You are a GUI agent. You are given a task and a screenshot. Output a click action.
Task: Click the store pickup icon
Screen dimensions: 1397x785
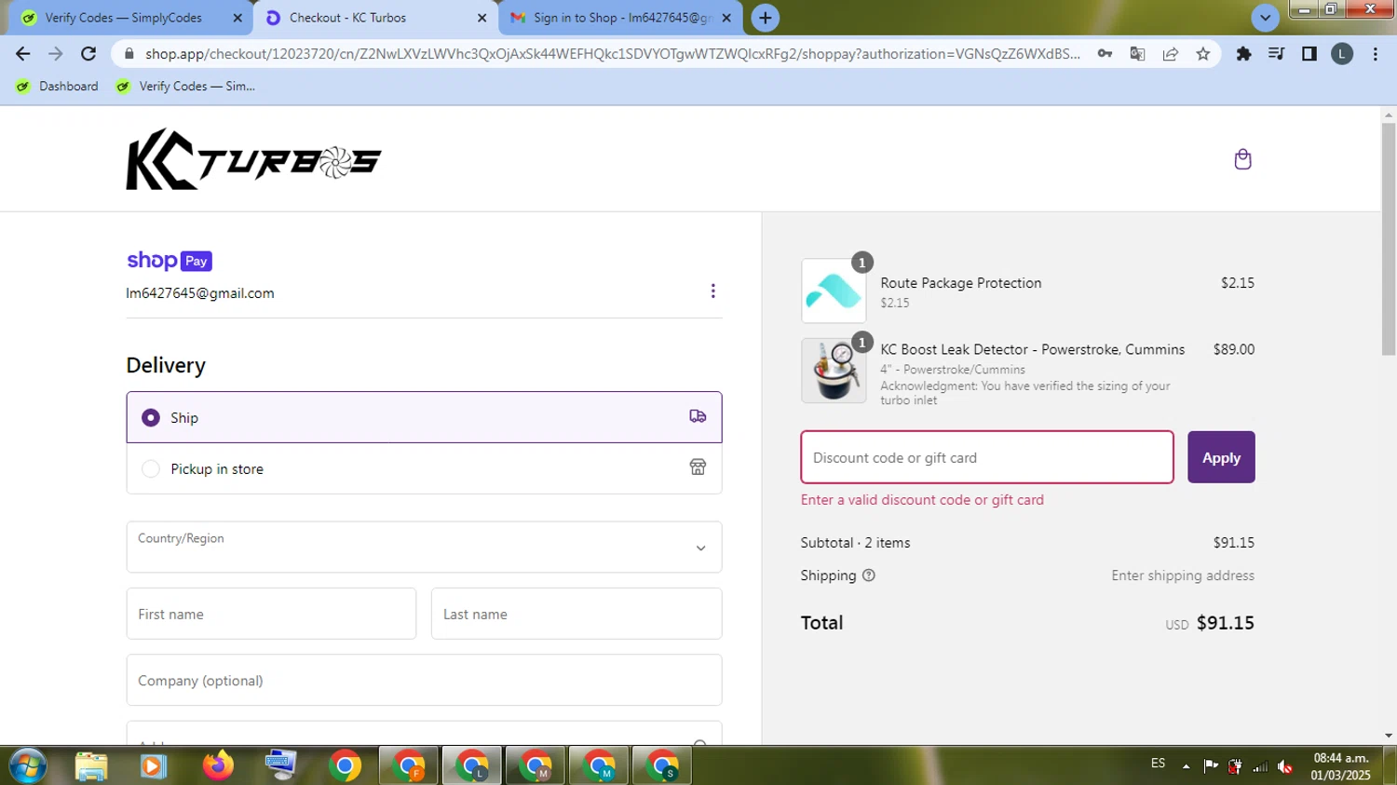[x=698, y=467]
